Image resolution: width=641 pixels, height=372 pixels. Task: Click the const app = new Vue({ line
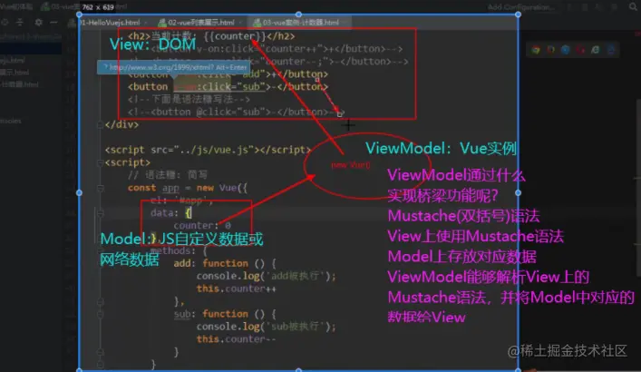[188, 188]
